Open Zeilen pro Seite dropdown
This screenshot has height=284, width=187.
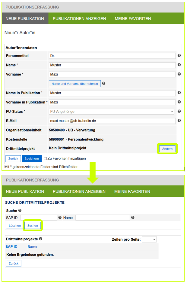pyautogui.click(x=149, y=239)
